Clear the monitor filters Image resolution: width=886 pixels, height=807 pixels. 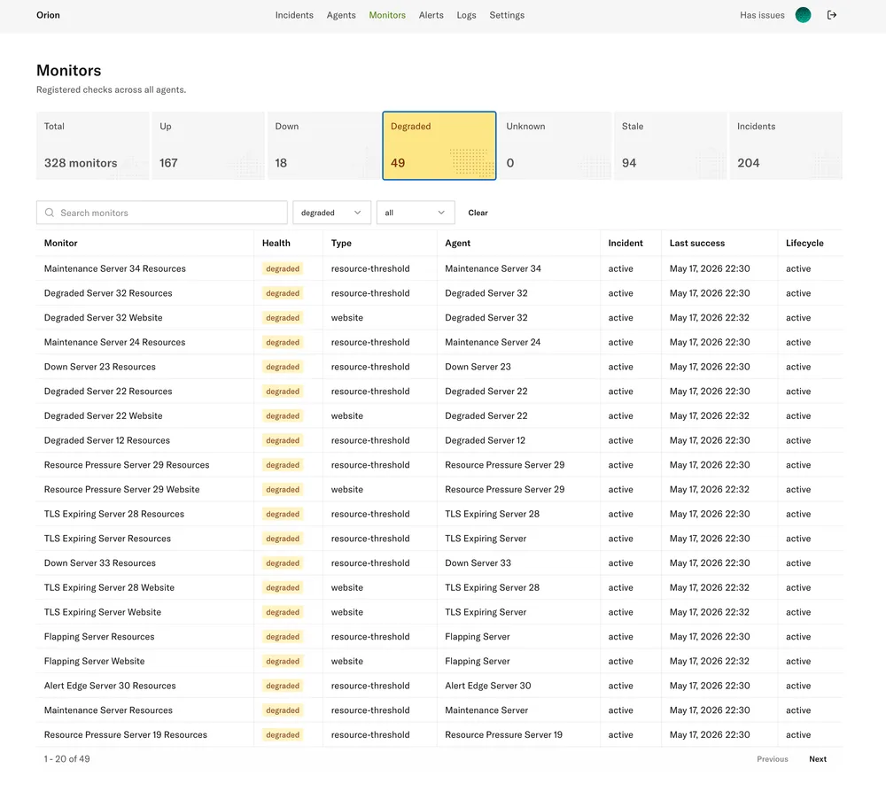click(478, 213)
